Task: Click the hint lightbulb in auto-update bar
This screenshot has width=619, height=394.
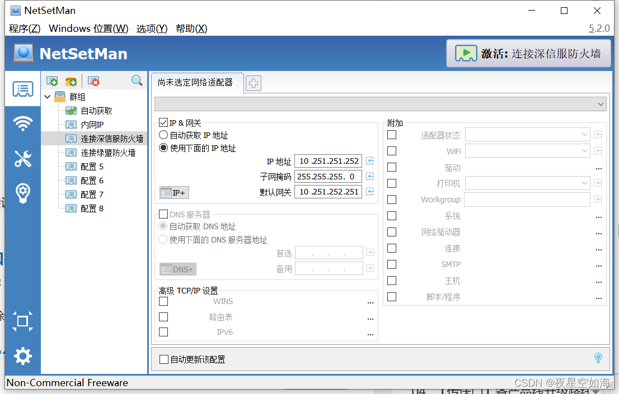Action: (598, 358)
